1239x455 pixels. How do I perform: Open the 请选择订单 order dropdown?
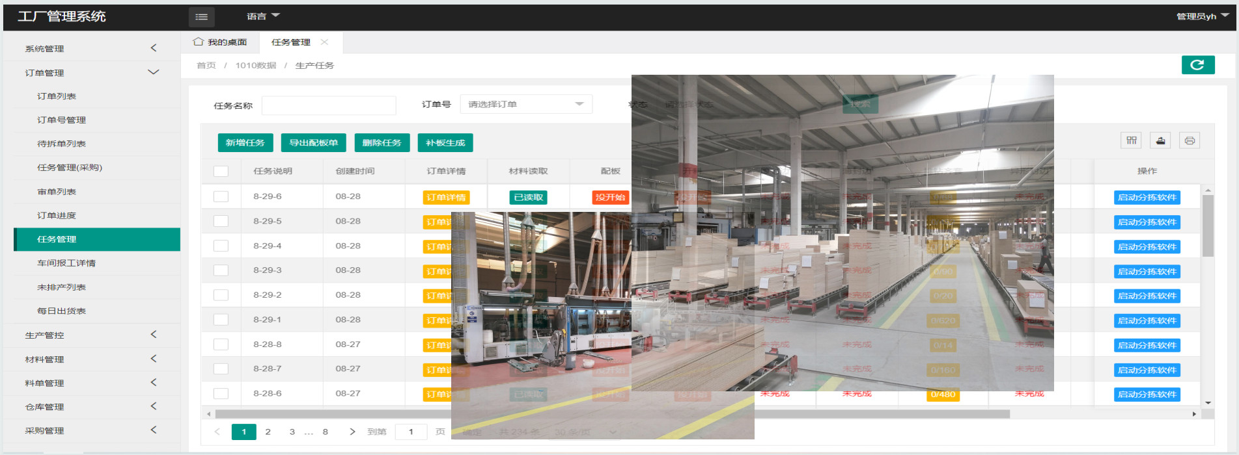click(526, 104)
